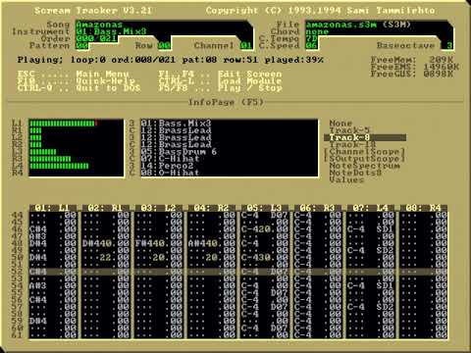Select instrument row 14:Perco2

[x=167, y=166]
